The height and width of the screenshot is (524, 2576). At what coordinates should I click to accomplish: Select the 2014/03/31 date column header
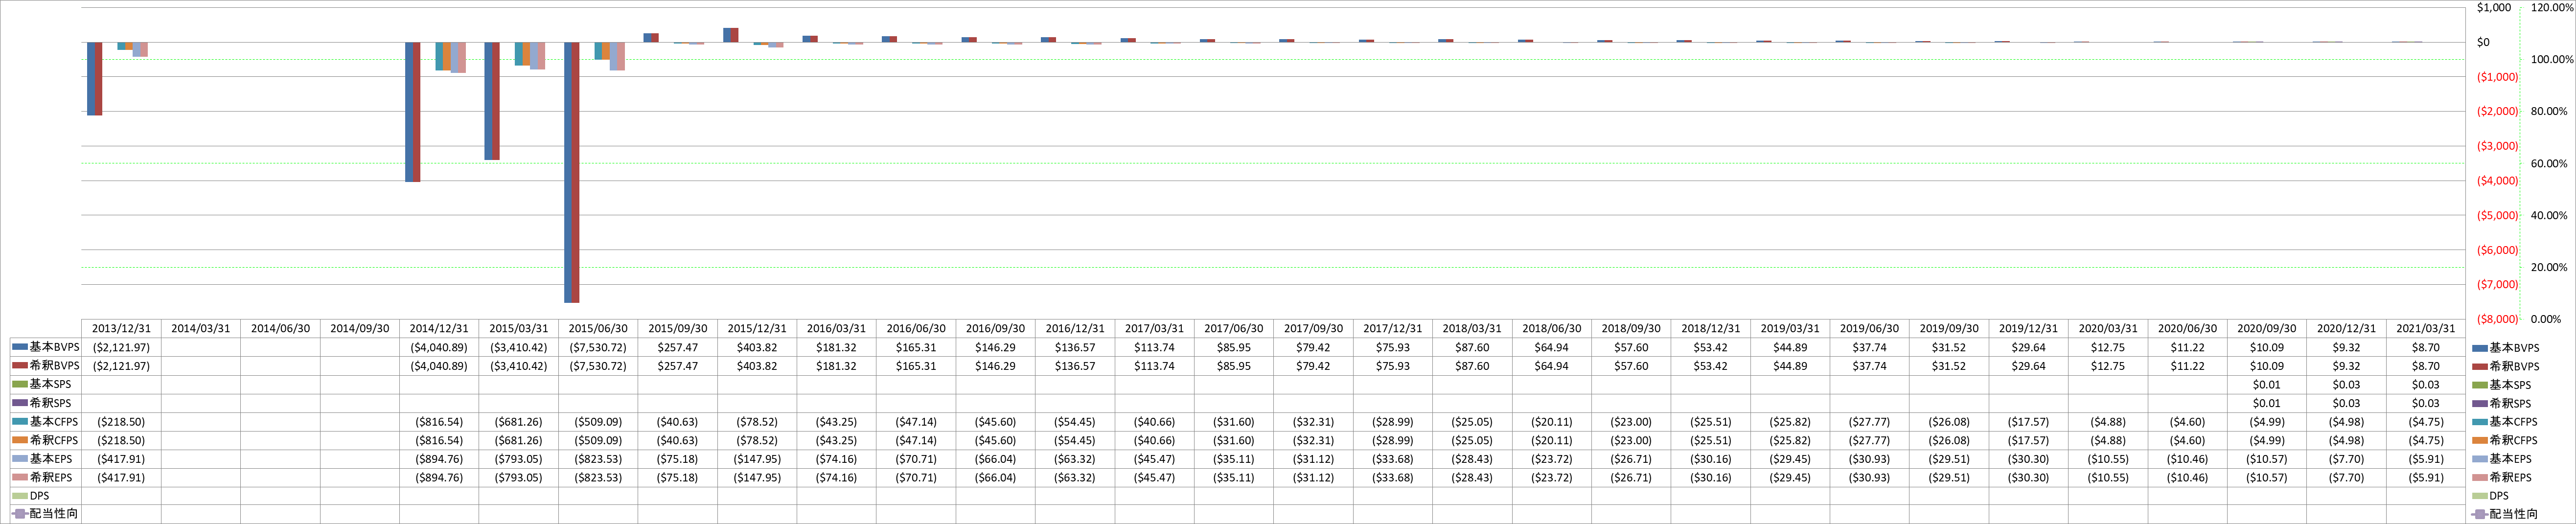click(200, 329)
